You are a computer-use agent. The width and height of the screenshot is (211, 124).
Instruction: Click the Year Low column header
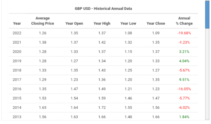click(128, 23)
